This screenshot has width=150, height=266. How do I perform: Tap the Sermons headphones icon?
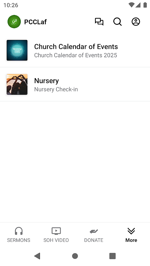(x=19, y=231)
